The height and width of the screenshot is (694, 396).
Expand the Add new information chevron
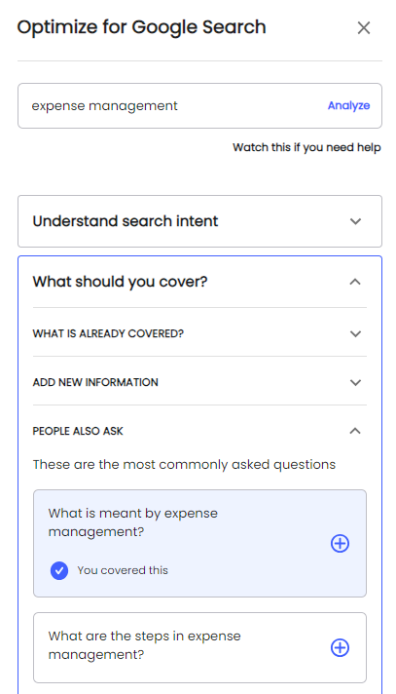[356, 382]
